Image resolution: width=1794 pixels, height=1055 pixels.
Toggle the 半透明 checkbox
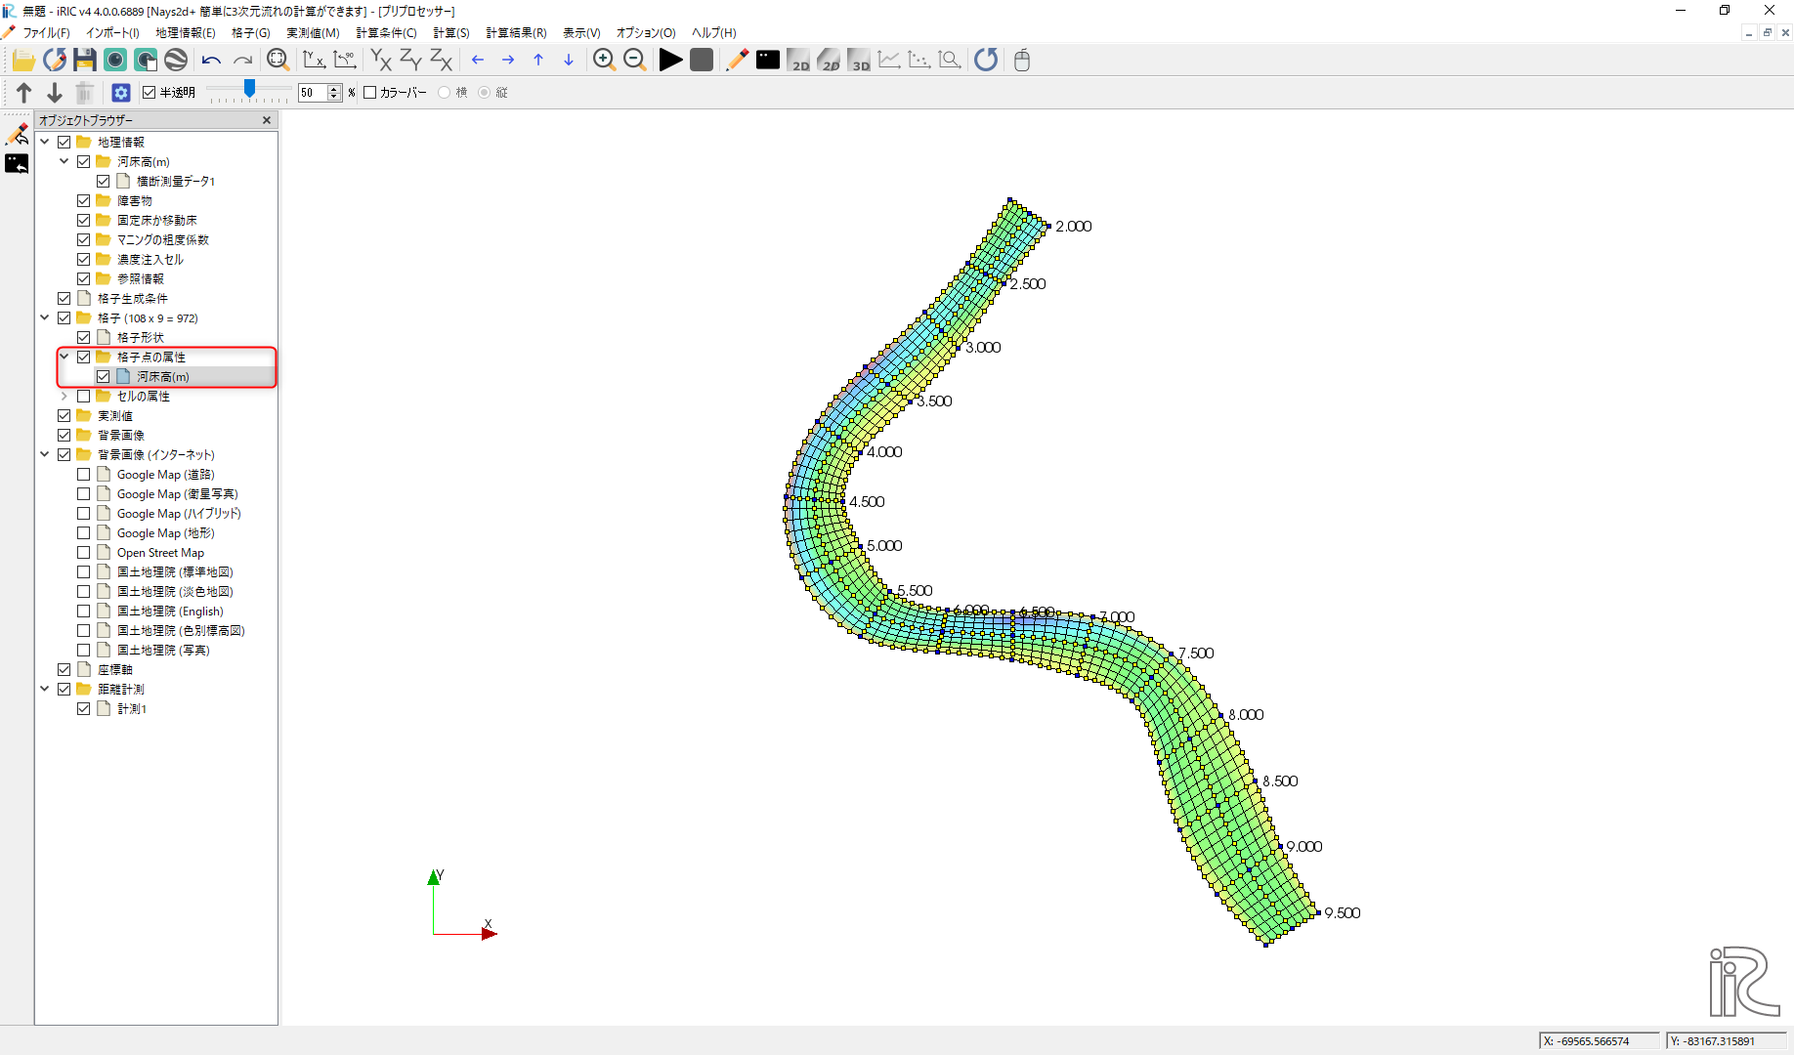149,93
